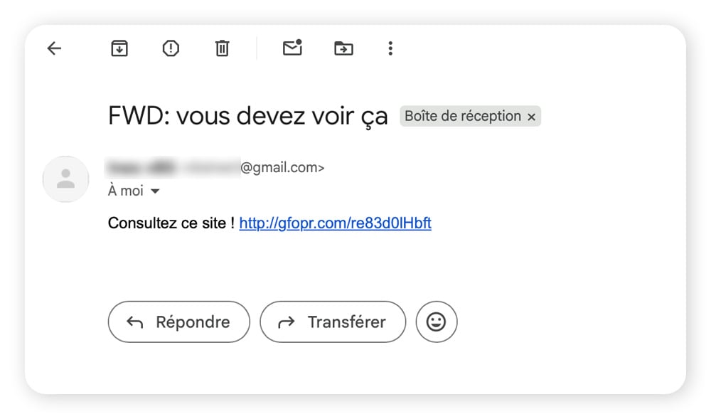This screenshot has width=711, height=419.
Task: Move the email to another folder
Action: (343, 48)
